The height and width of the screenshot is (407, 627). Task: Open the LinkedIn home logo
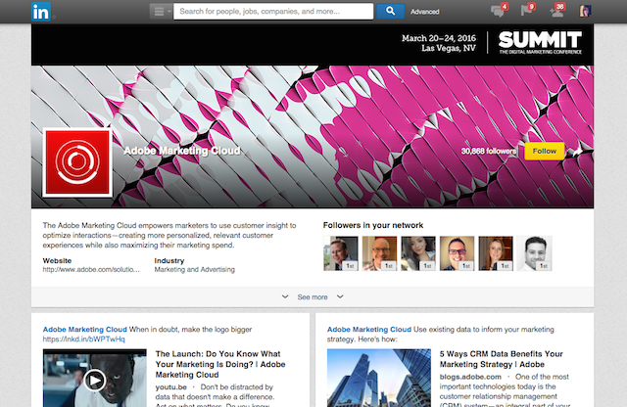click(41, 11)
